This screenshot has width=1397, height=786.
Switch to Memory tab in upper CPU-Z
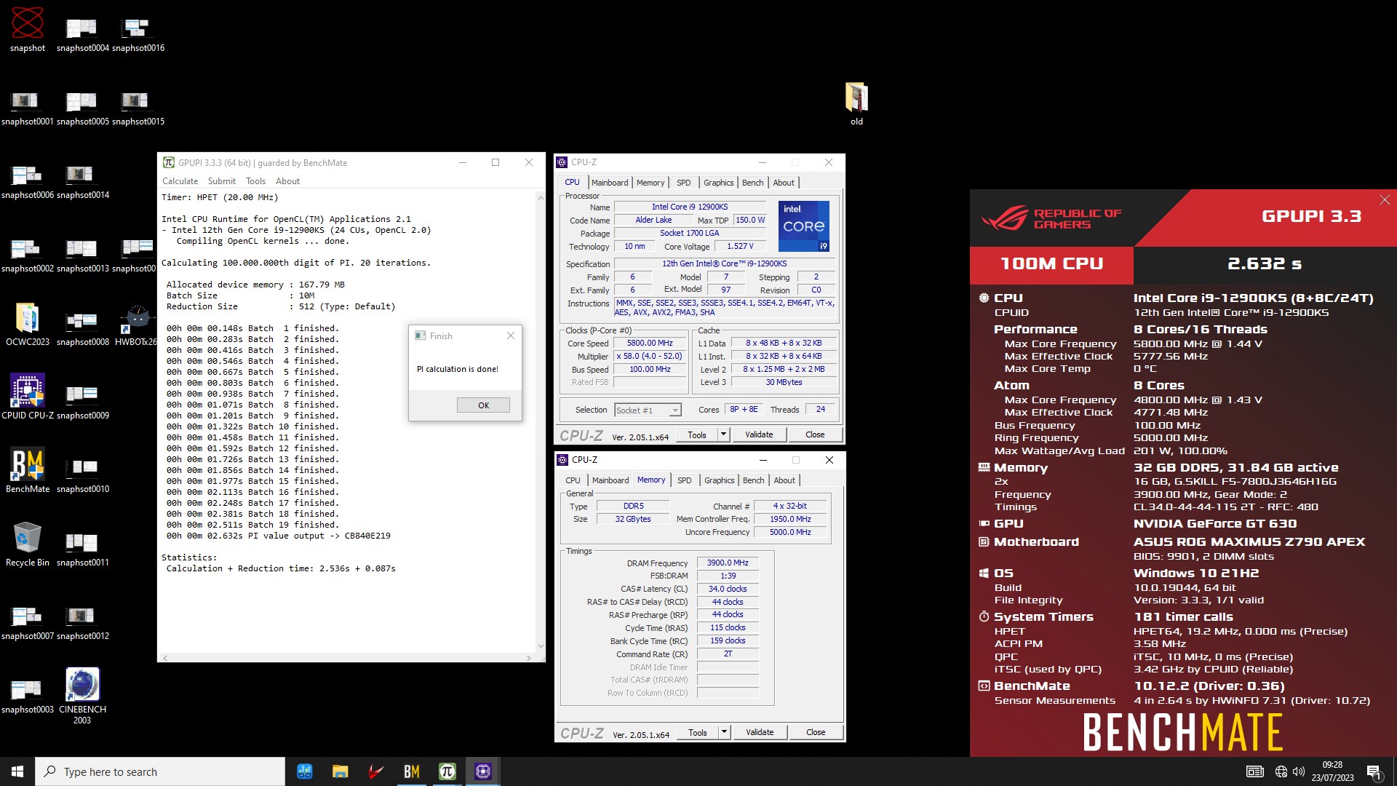650,183
